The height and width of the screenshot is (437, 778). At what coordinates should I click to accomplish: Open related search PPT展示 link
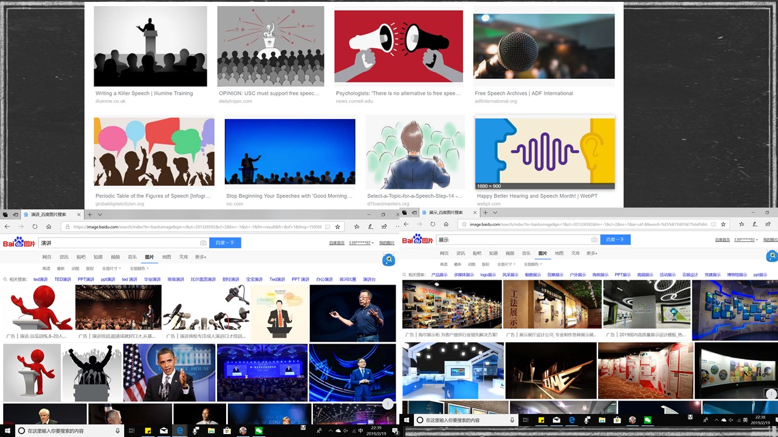tap(623, 275)
